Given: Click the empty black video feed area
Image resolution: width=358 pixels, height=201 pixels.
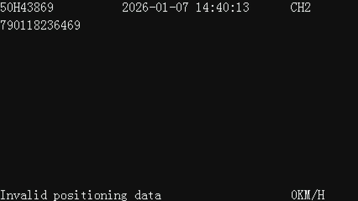Looking at the screenshot, I should point(179,106).
